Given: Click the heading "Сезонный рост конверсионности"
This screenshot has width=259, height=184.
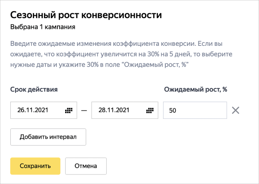Looking at the screenshot, I should 85,16.
